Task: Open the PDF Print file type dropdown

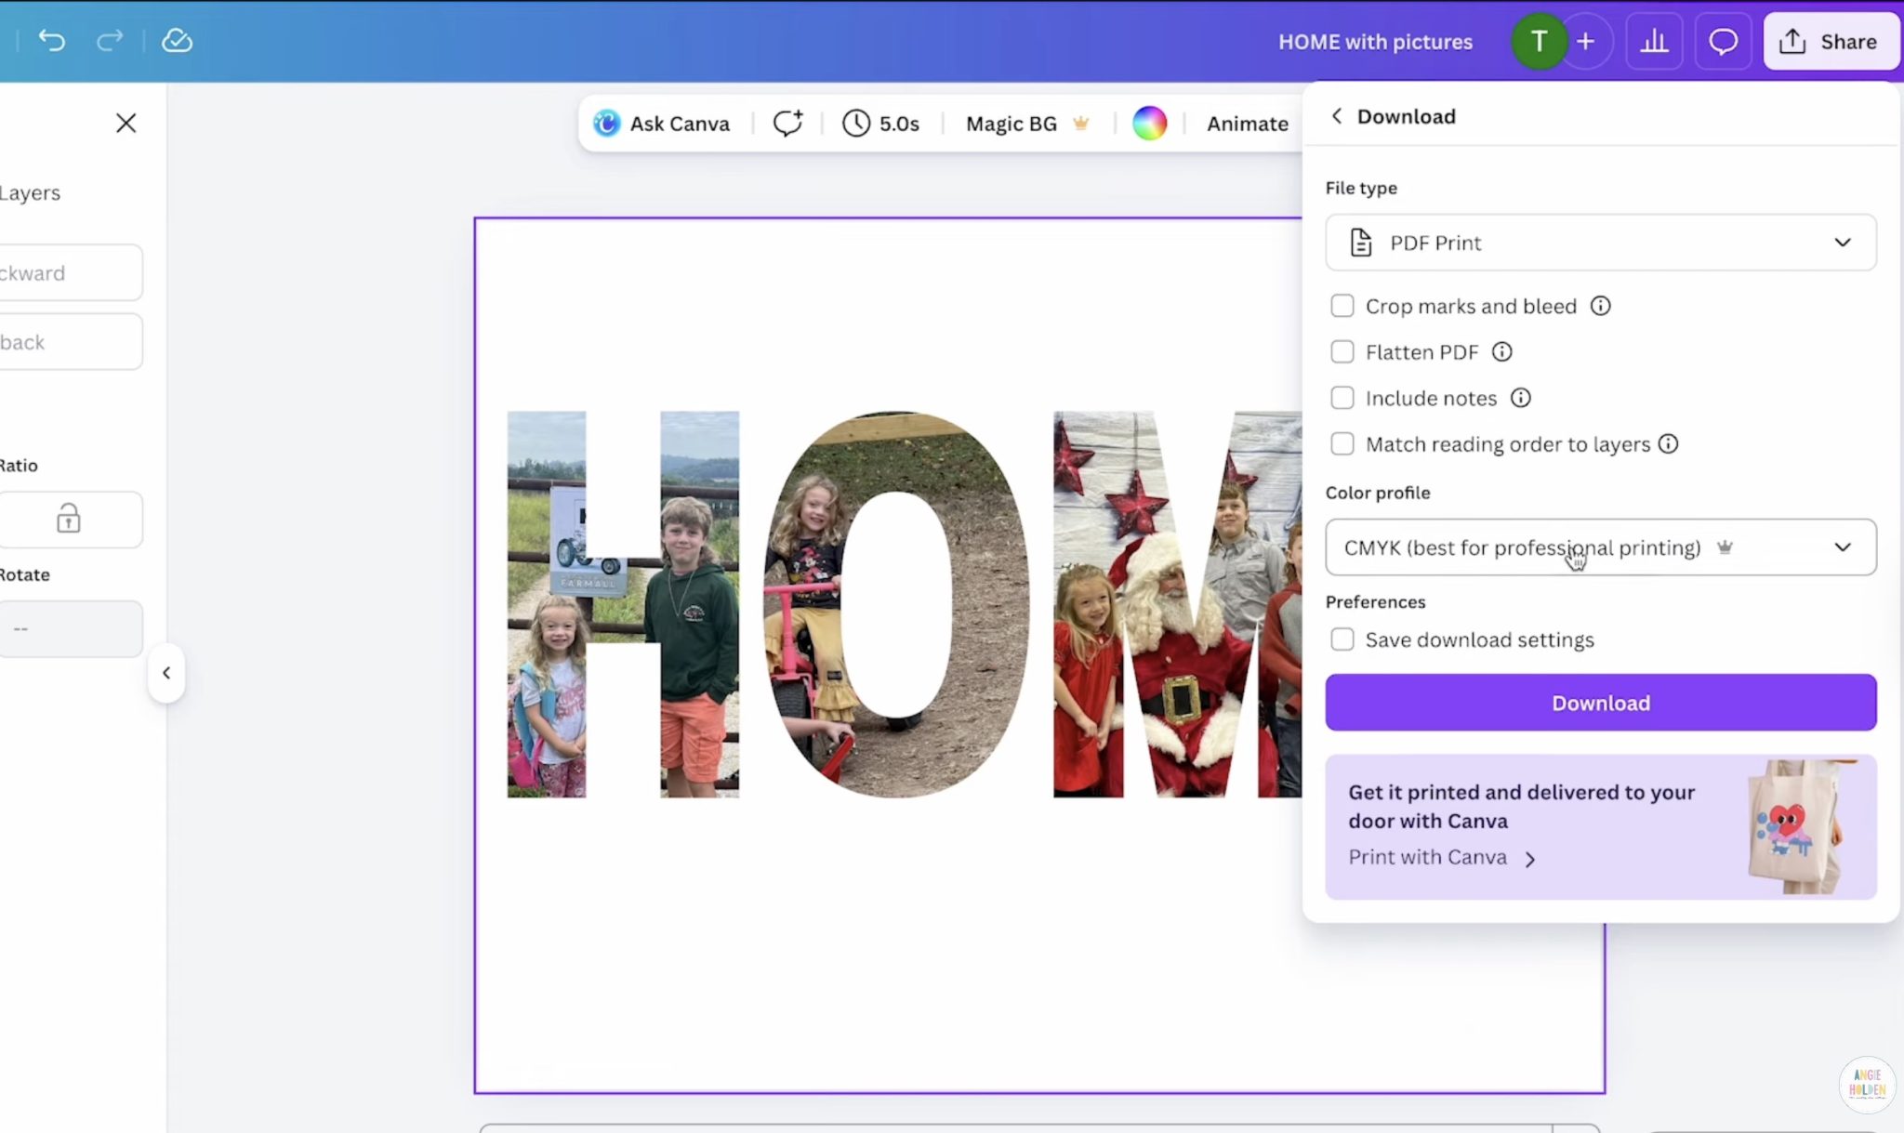Action: [1600, 243]
